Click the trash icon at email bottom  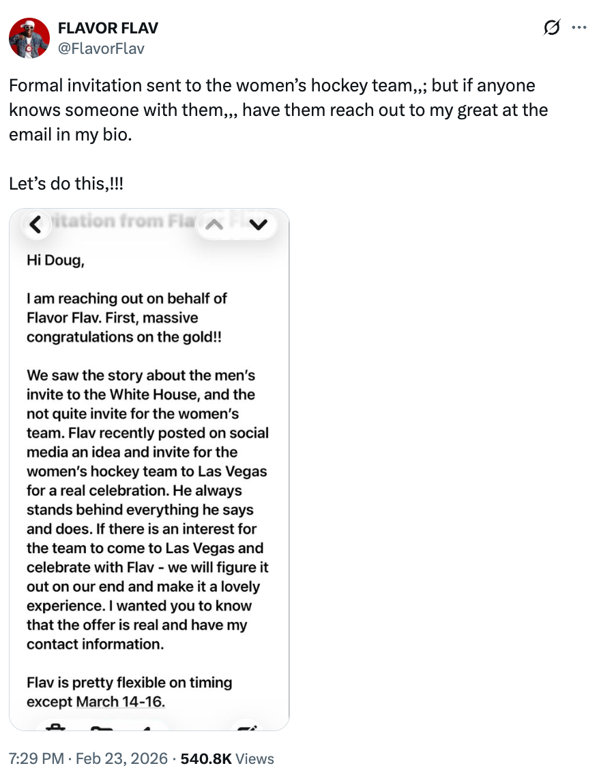click(x=55, y=727)
